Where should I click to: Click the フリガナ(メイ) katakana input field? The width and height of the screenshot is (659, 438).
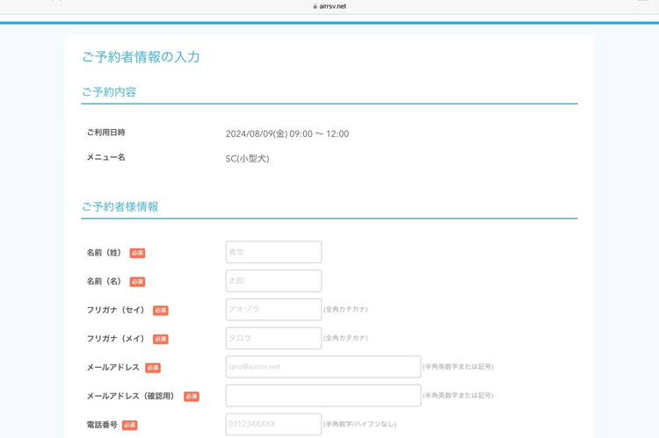273,338
